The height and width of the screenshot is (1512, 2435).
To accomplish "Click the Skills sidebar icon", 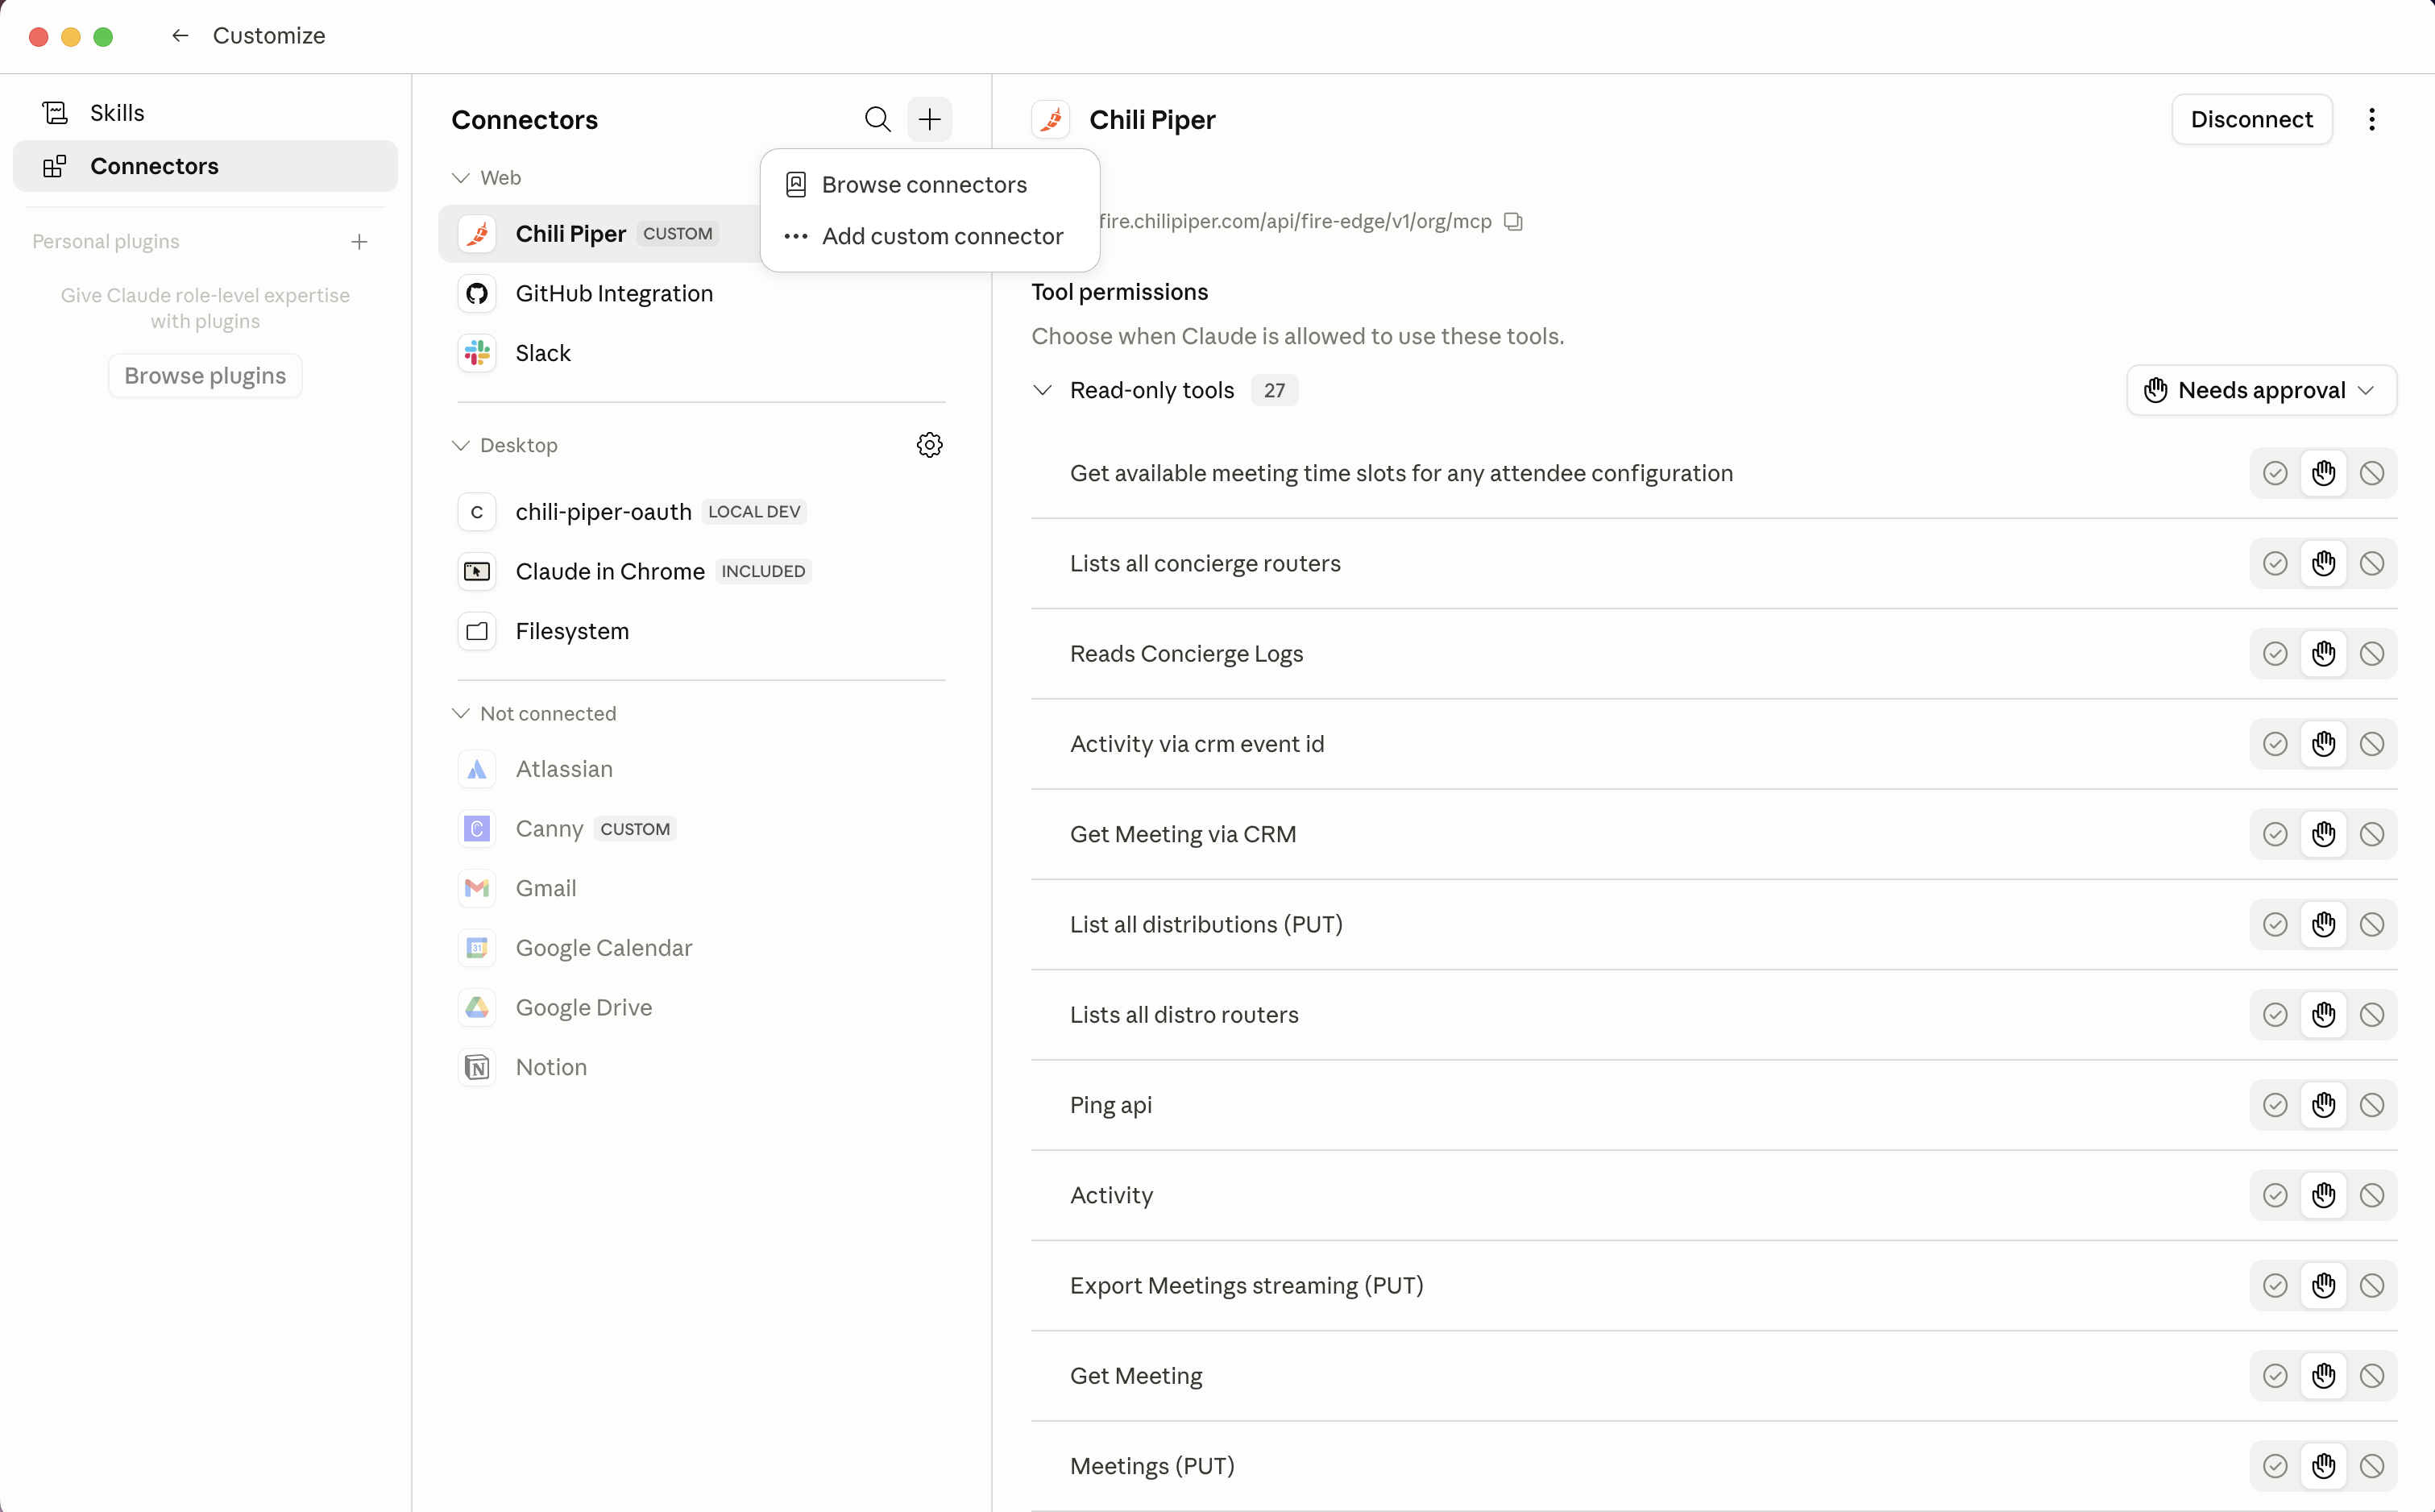I will (x=55, y=113).
